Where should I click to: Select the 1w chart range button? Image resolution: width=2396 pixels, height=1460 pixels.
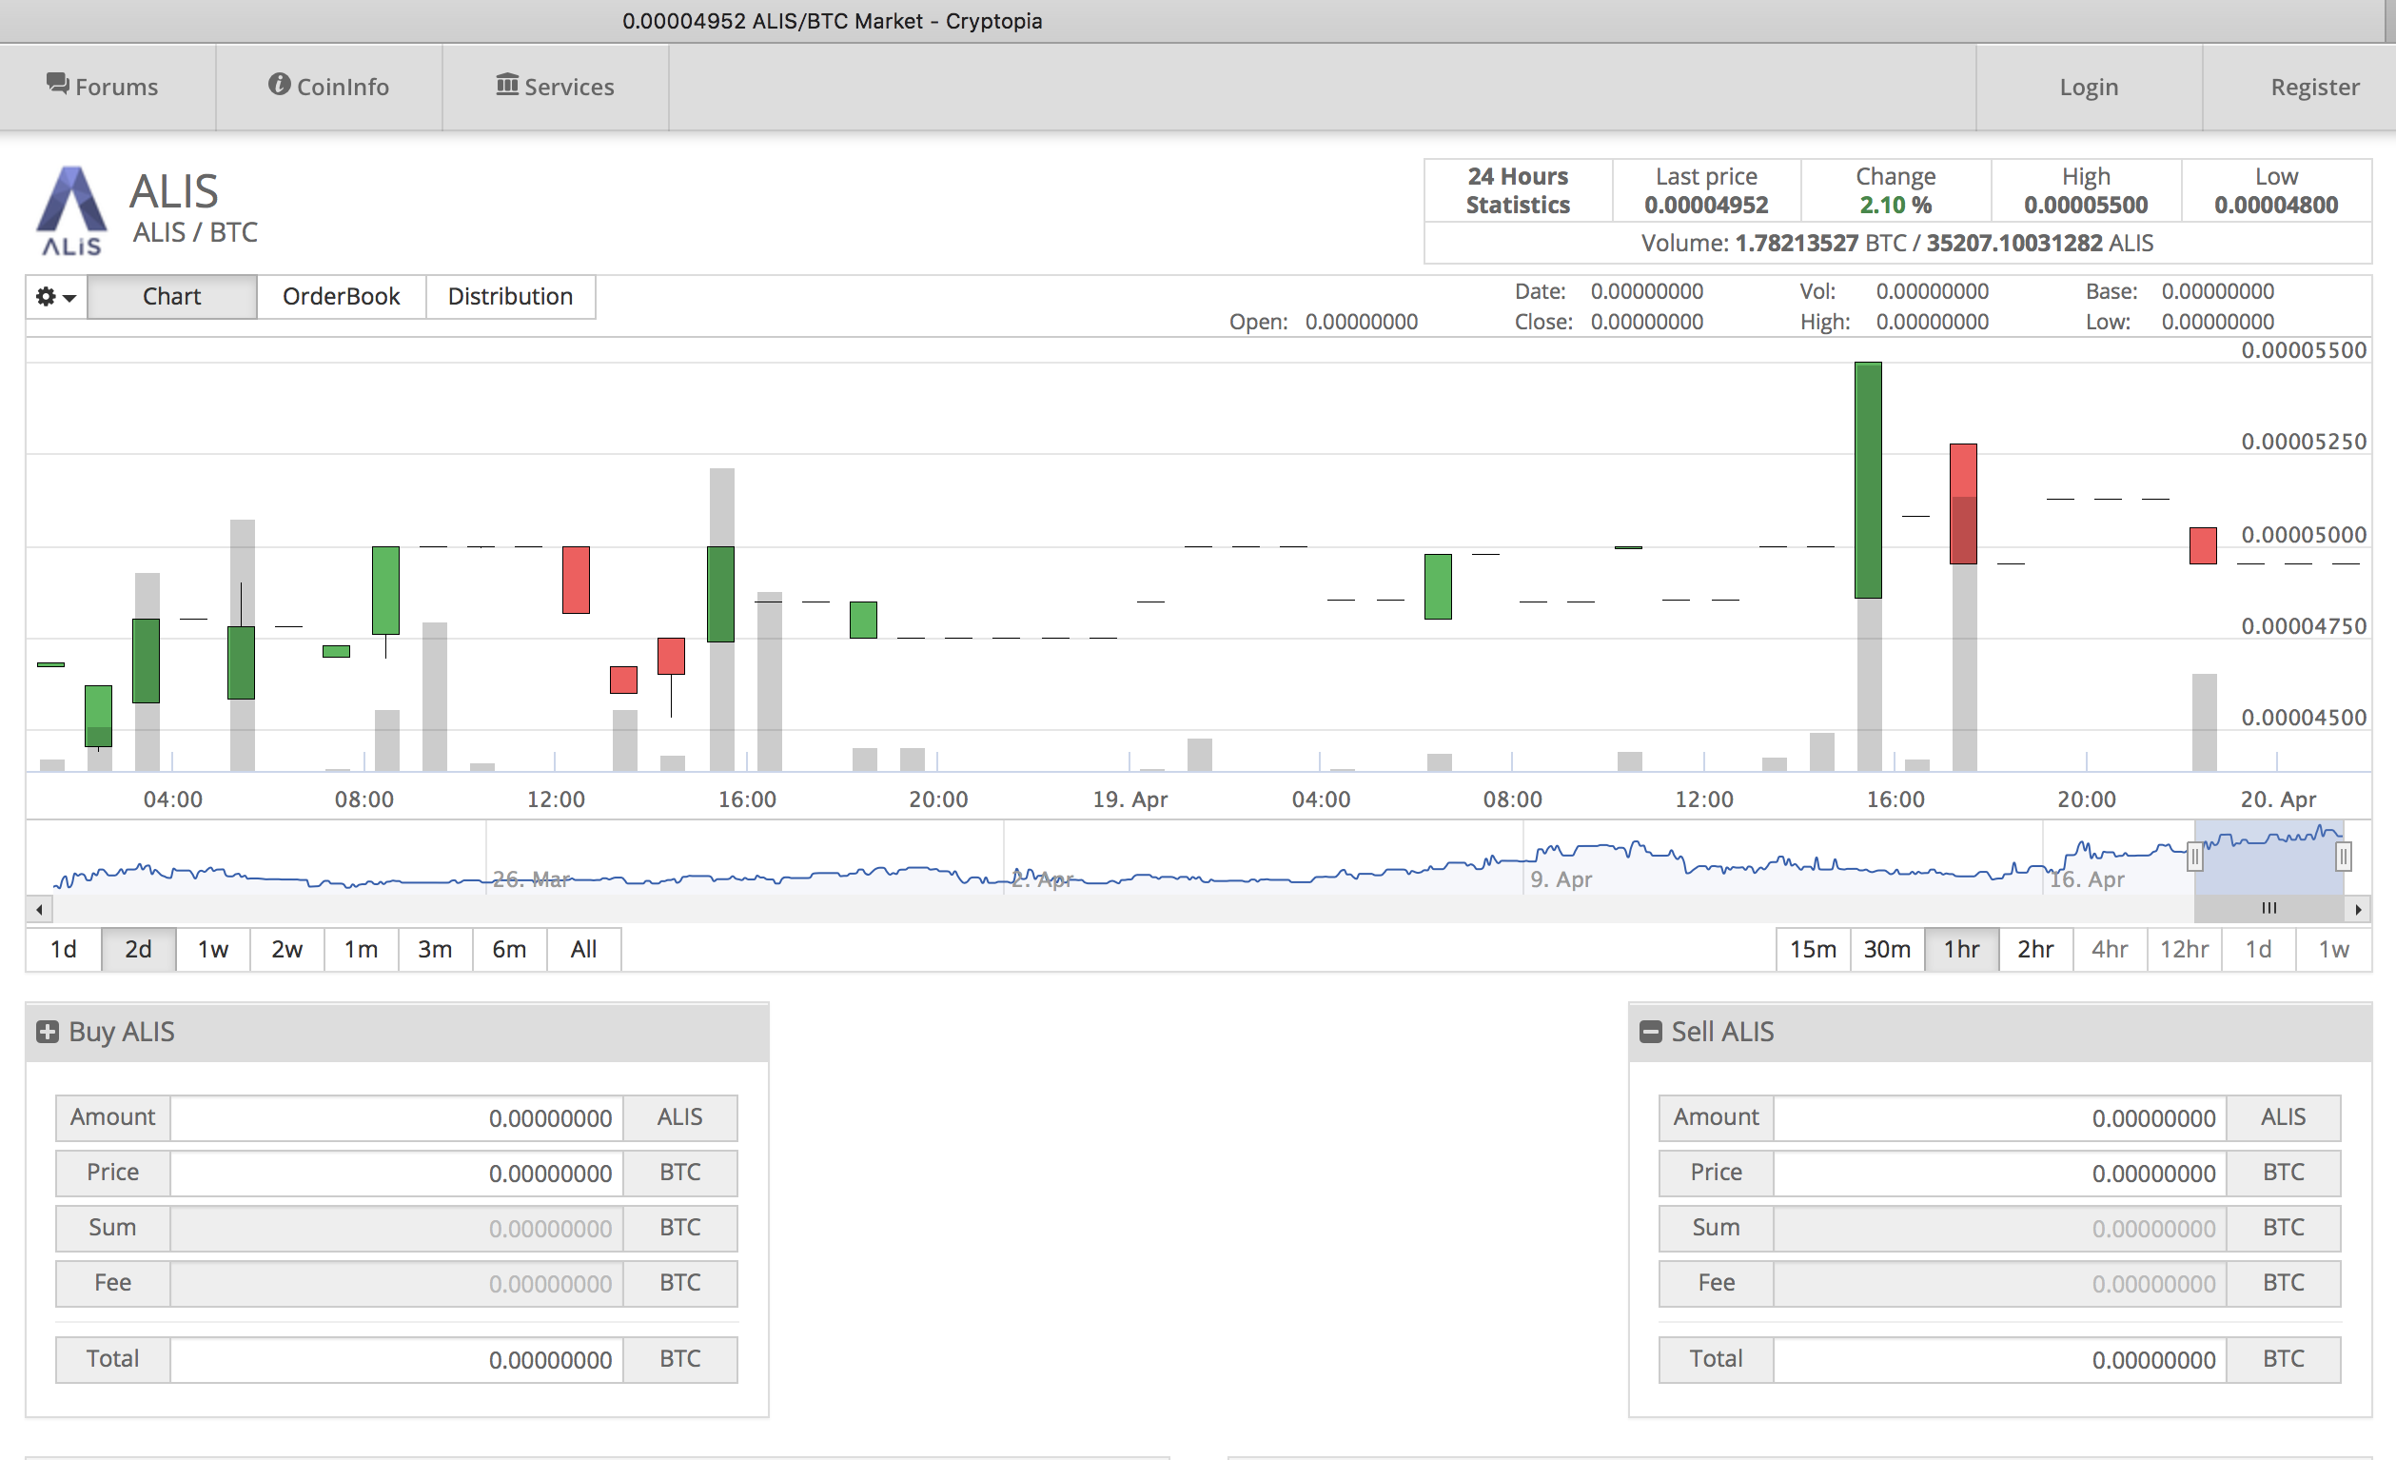213,949
